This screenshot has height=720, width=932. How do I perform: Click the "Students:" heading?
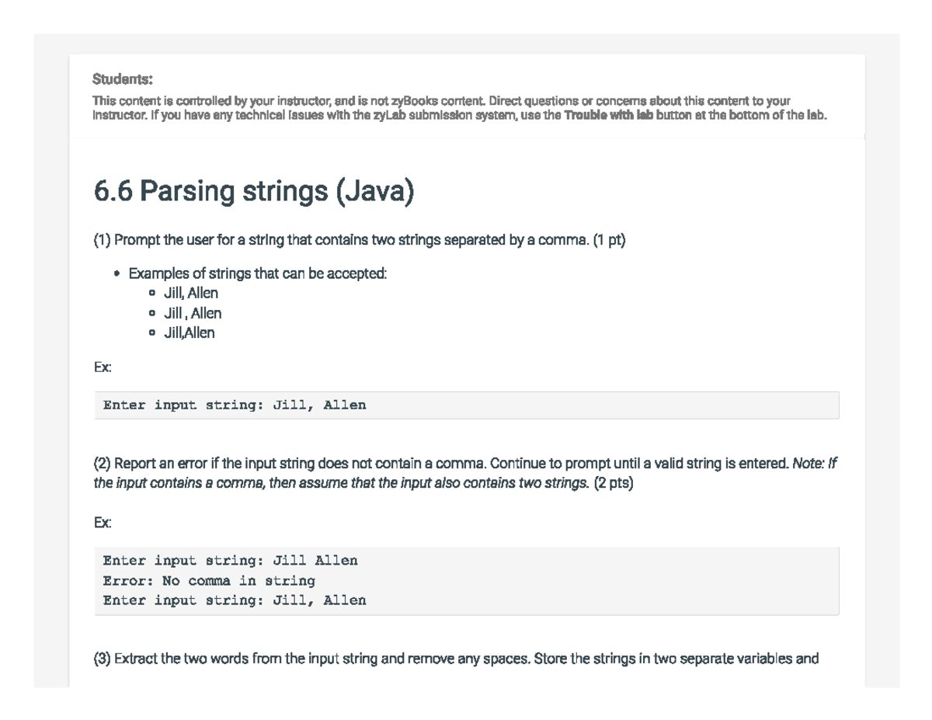coord(123,78)
